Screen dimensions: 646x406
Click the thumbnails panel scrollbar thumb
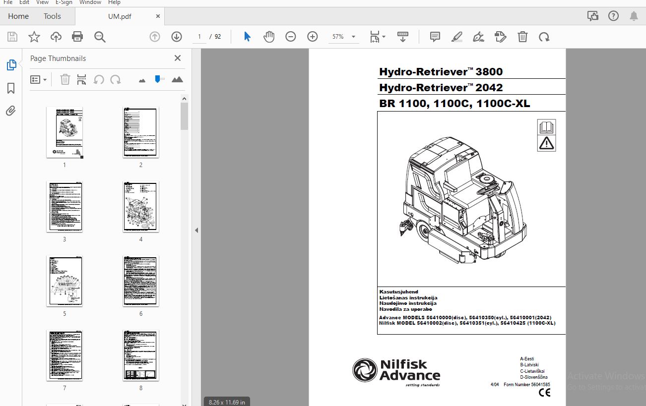click(185, 116)
